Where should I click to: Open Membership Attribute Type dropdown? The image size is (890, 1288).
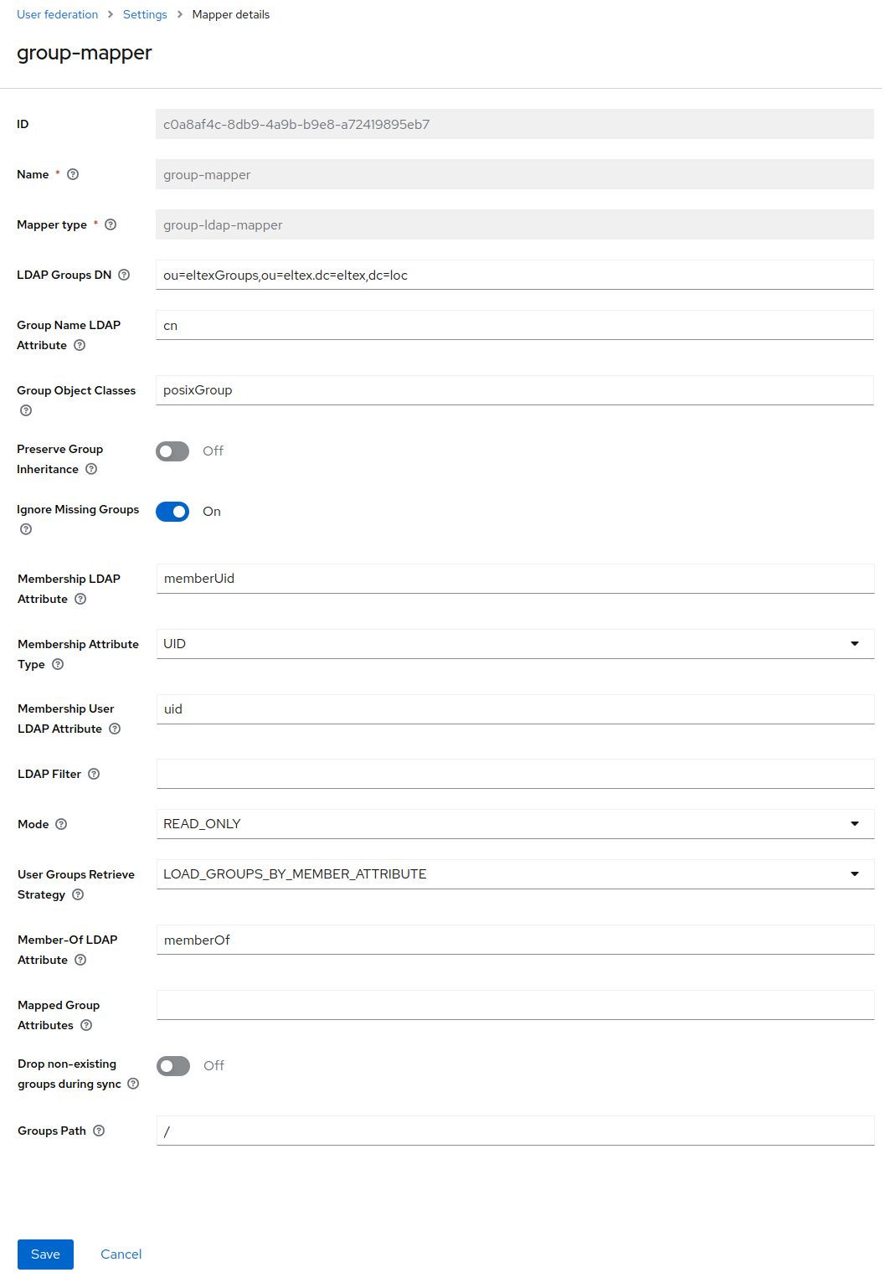[x=515, y=644]
